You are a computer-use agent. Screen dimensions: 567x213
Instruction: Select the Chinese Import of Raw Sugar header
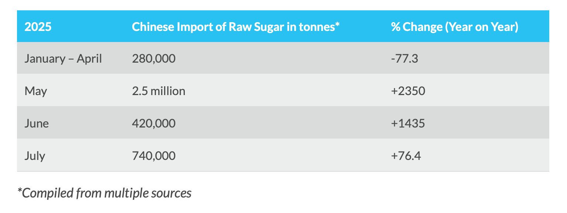(235, 27)
